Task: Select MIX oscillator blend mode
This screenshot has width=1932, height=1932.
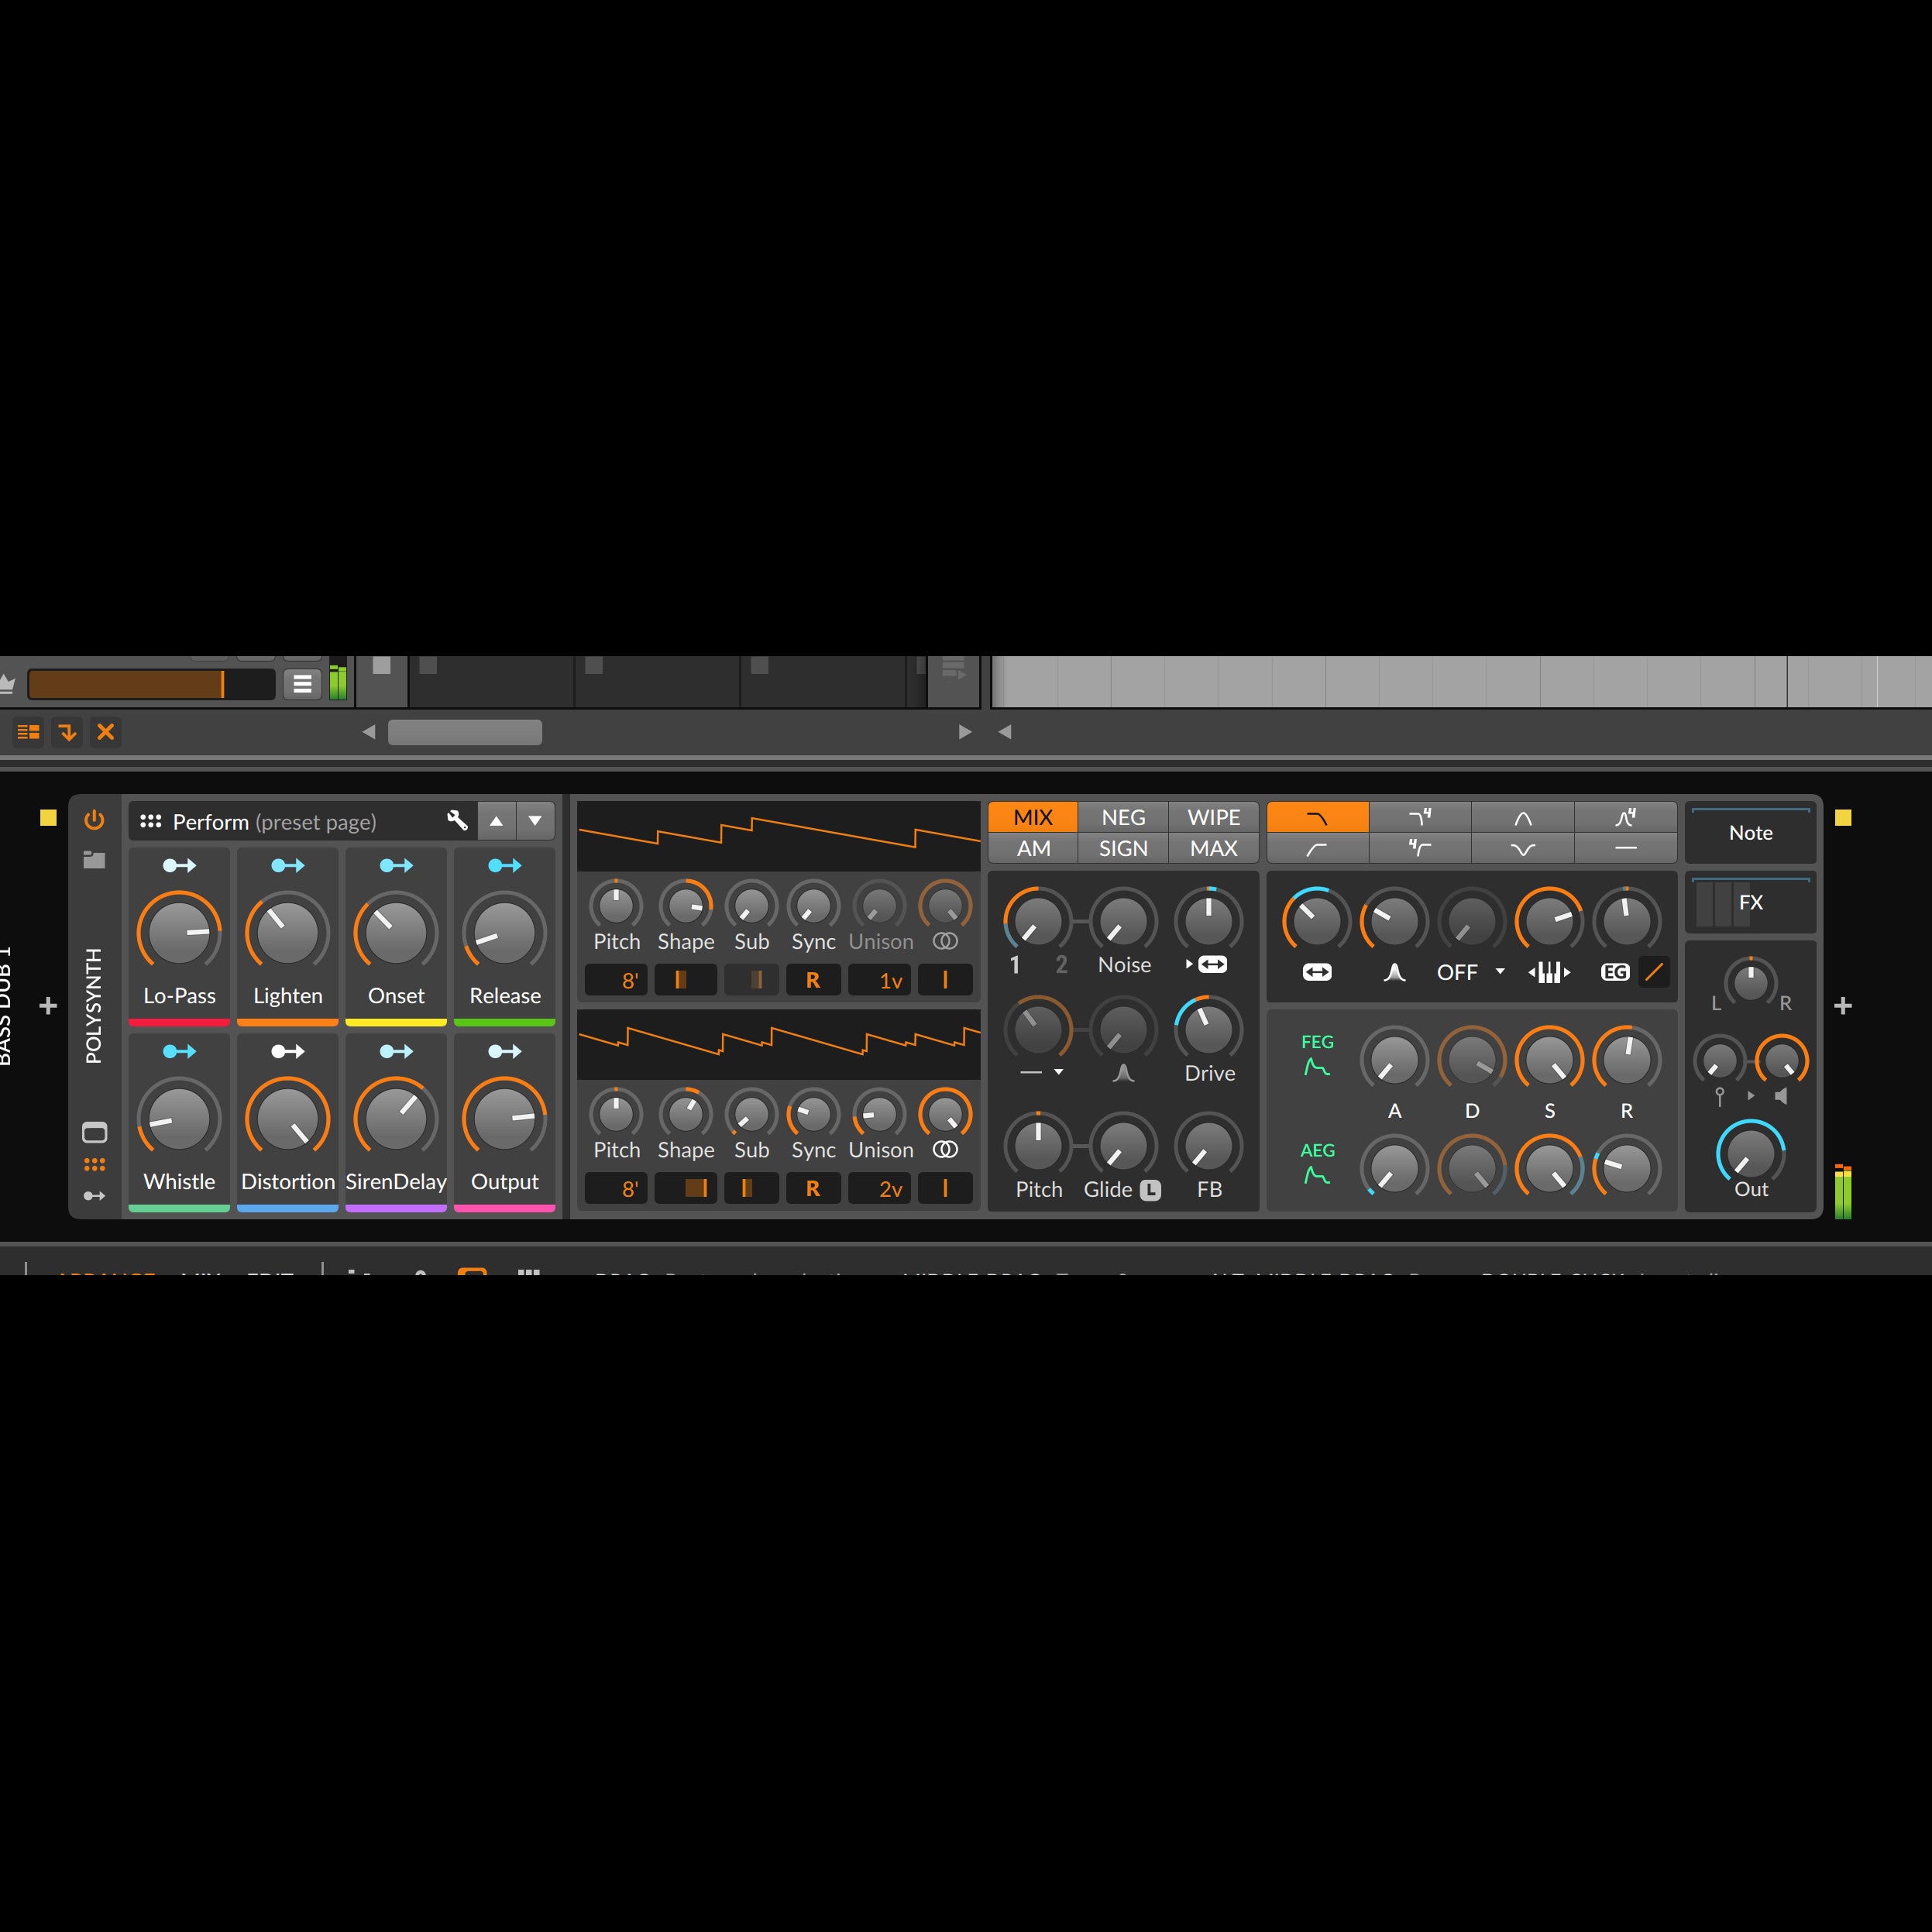Action: click(1033, 817)
